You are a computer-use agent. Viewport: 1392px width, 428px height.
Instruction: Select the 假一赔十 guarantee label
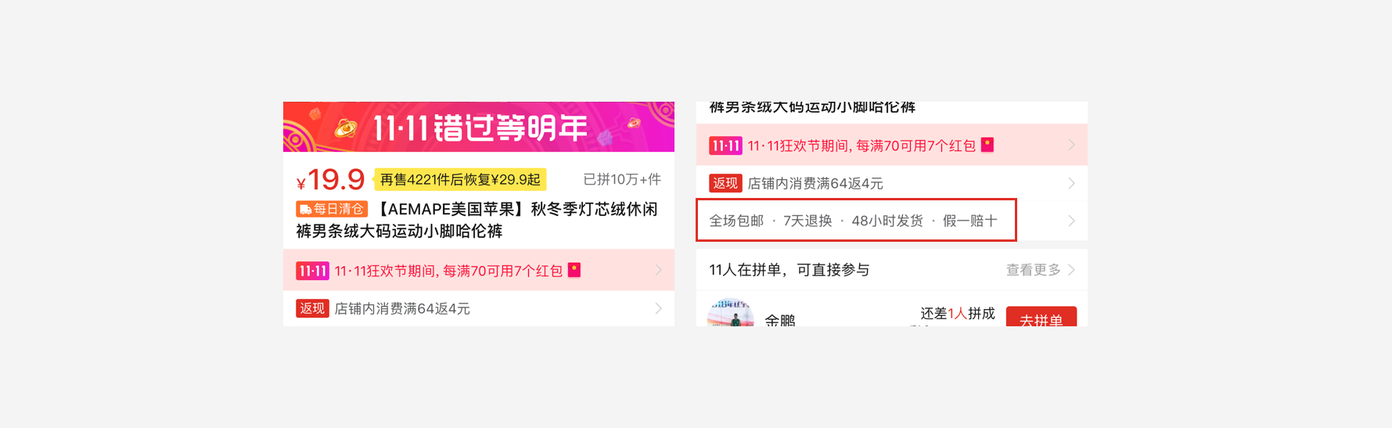970,221
